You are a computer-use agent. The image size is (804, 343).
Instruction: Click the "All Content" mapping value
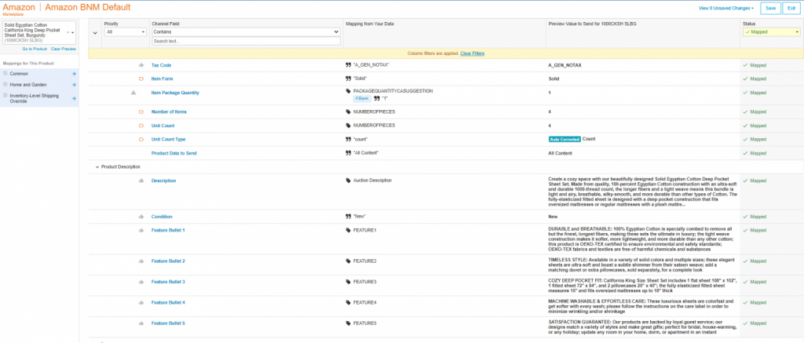(x=366, y=153)
